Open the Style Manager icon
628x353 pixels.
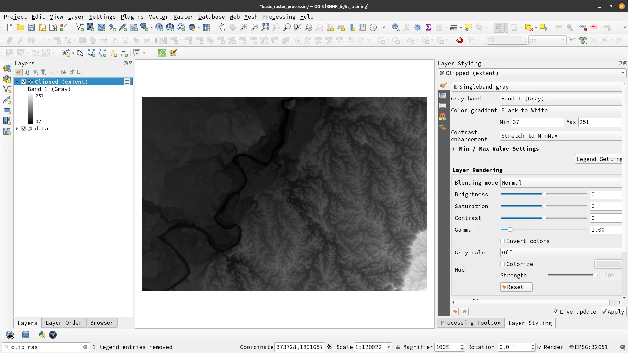(64, 28)
